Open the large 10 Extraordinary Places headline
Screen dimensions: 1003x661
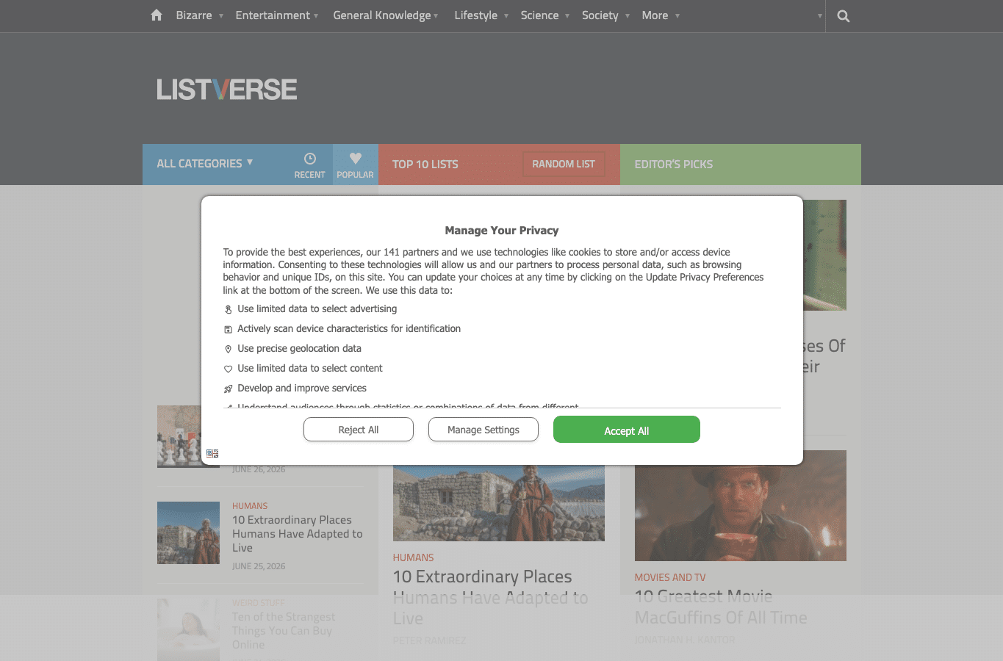pyautogui.click(x=491, y=597)
